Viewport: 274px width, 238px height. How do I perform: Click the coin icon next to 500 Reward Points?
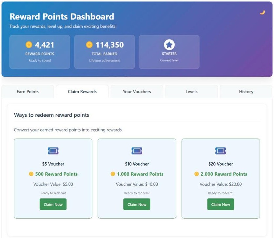coord(31,174)
